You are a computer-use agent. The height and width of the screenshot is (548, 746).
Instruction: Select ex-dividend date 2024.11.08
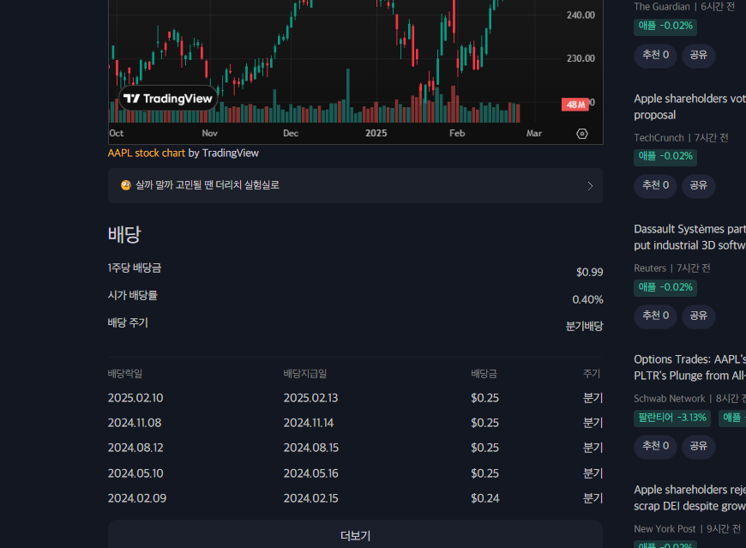135,423
